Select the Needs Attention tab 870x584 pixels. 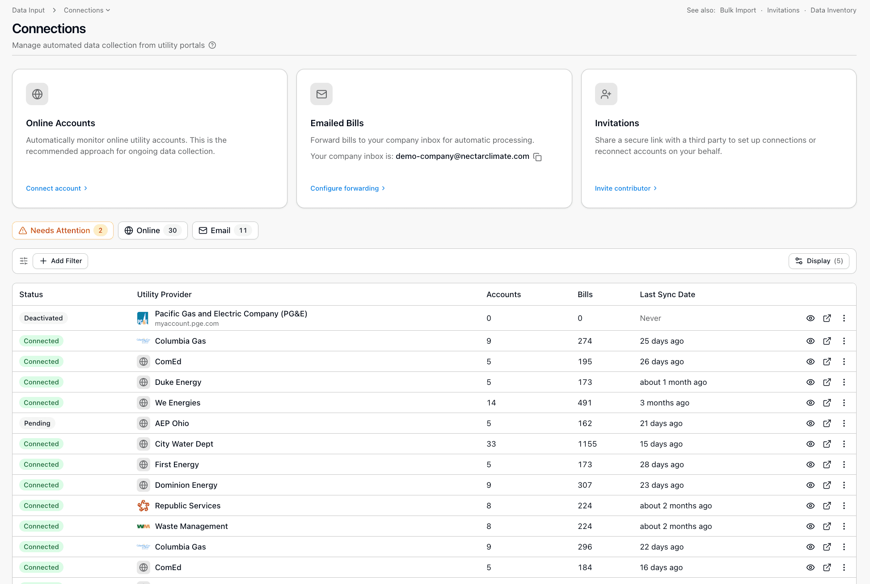(x=63, y=230)
